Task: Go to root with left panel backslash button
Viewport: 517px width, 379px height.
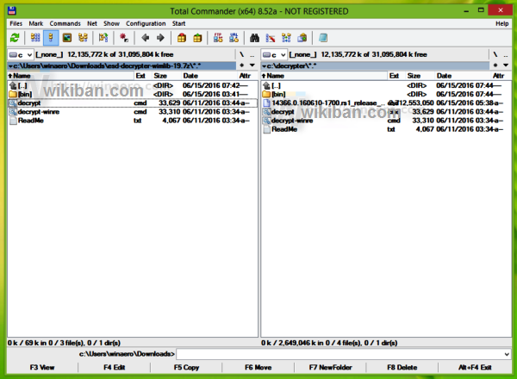Action: pos(241,54)
